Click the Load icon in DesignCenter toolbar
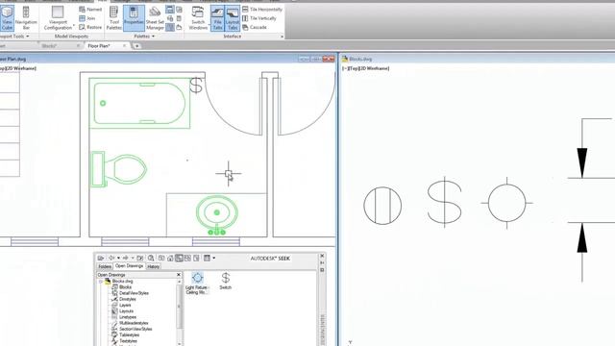Image resolution: width=615 pixels, height=346 pixels. click(x=101, y=258)
